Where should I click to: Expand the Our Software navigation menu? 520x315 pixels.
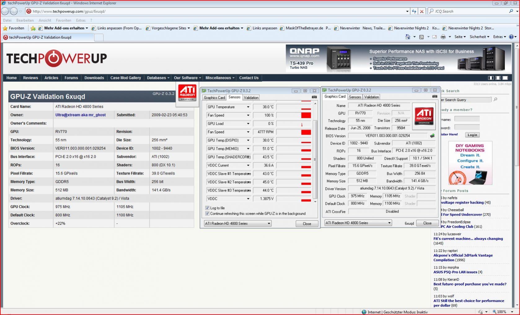tap(187, 78)
